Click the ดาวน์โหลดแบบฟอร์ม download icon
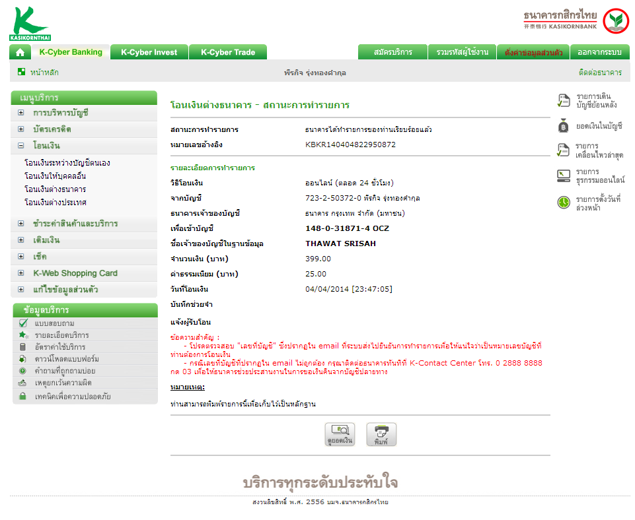The image size is (635, 520). pos(22,359)
